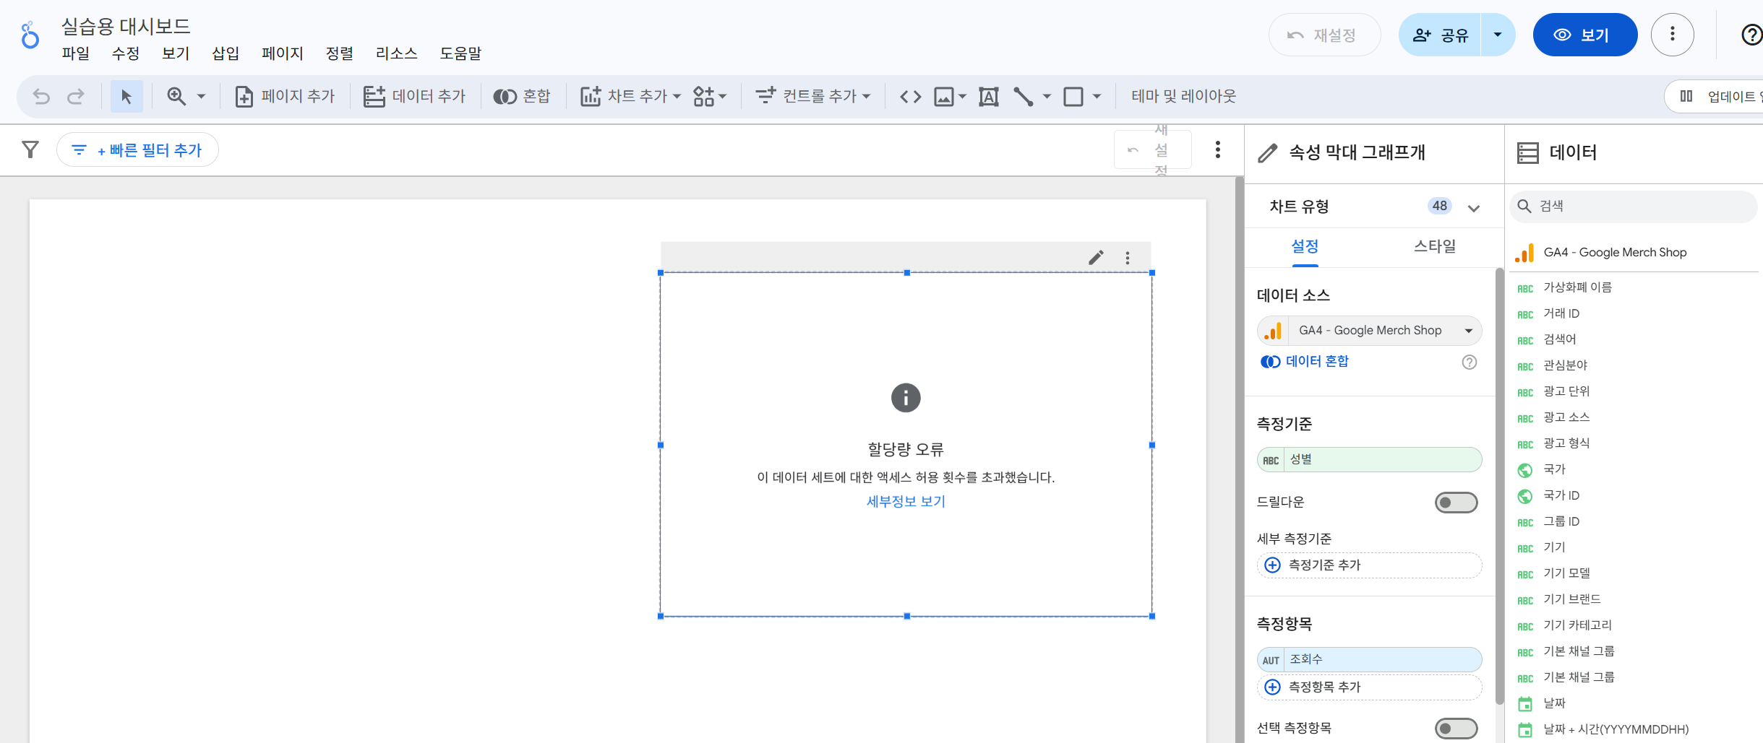The width and height of the screenshot is (1763, 743).
Task: Open the 컨트롤 추가 dropdown
Action: click(x=813, y=96)
